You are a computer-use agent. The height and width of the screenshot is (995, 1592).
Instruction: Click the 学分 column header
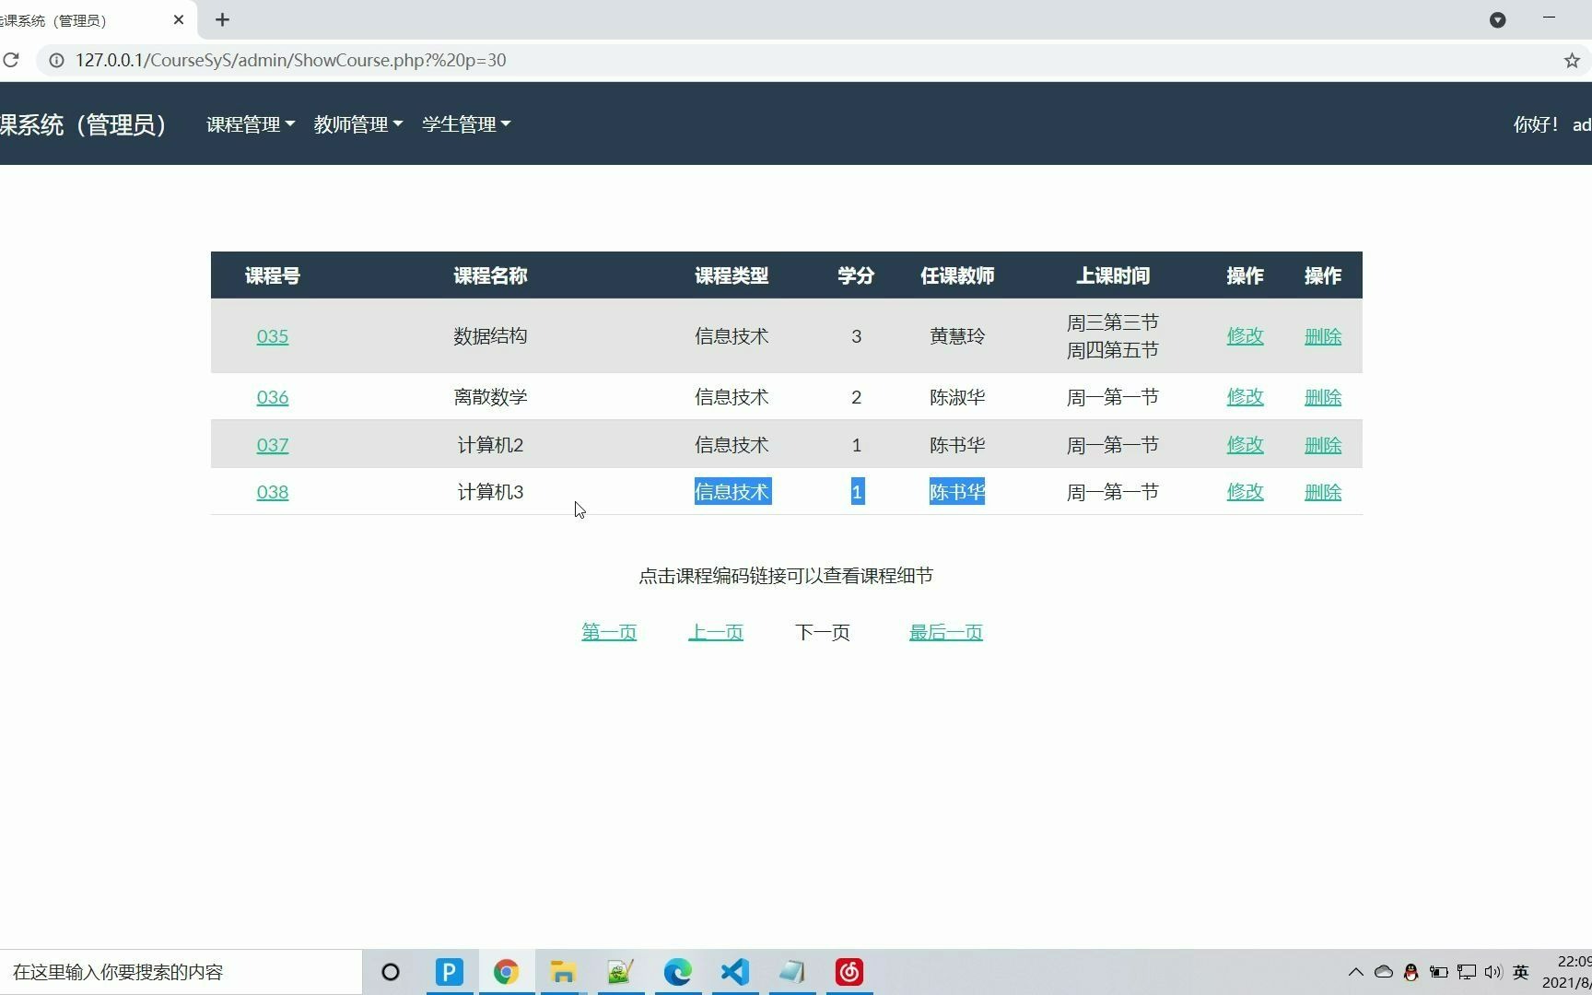pos(856,275)
